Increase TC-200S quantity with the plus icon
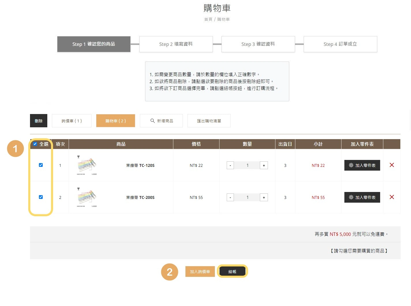The image size is (411, 306). coord(264,197)
